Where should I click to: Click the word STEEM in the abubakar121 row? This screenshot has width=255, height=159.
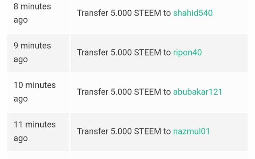[147, 92]
